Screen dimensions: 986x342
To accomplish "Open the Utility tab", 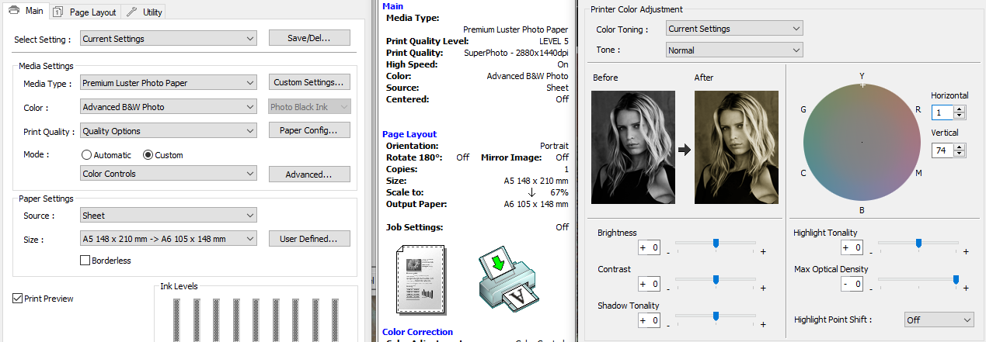I will pyautogui.click(x=145, y=12).
